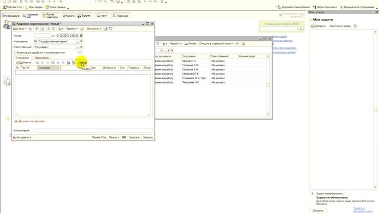Click inside the Номер input field
This screenshot has width=379, height=213.
[x=42, y=35]
